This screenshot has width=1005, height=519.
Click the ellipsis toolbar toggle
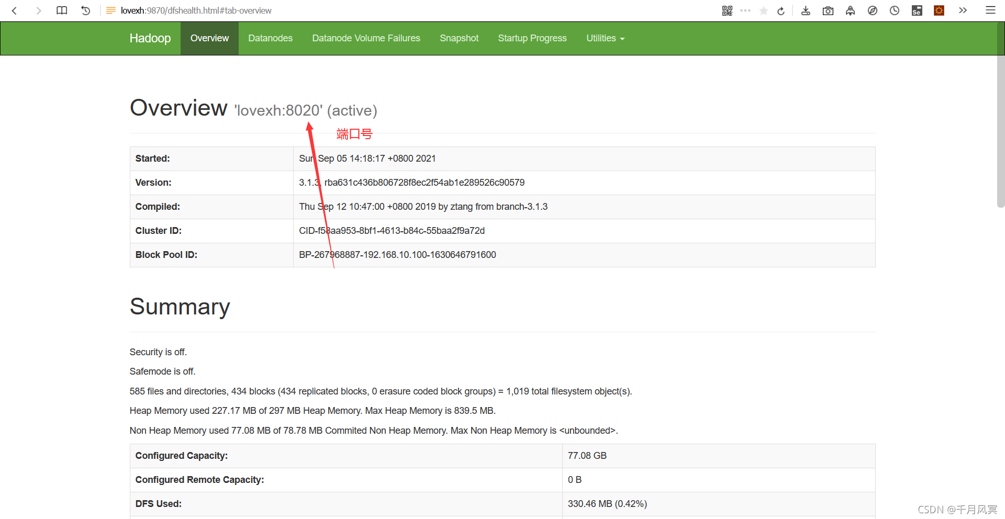coord(745,10)
